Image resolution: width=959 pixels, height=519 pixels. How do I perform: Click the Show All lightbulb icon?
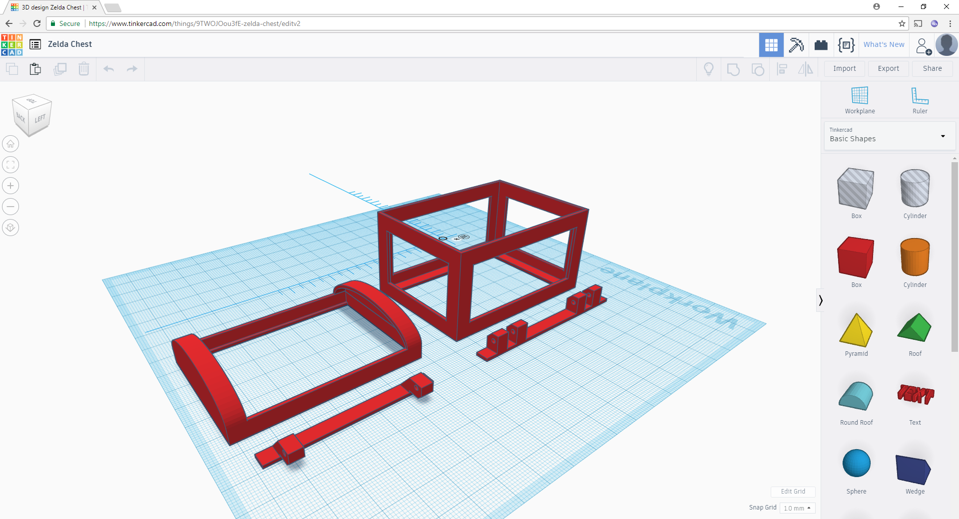pos(708,69)
